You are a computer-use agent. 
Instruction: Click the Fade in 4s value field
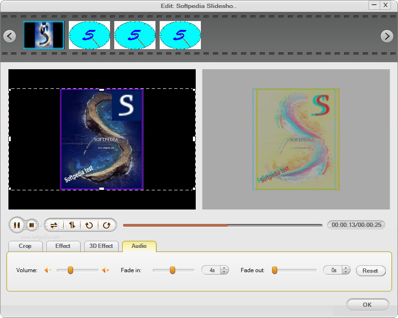click(x=212, y=270)
